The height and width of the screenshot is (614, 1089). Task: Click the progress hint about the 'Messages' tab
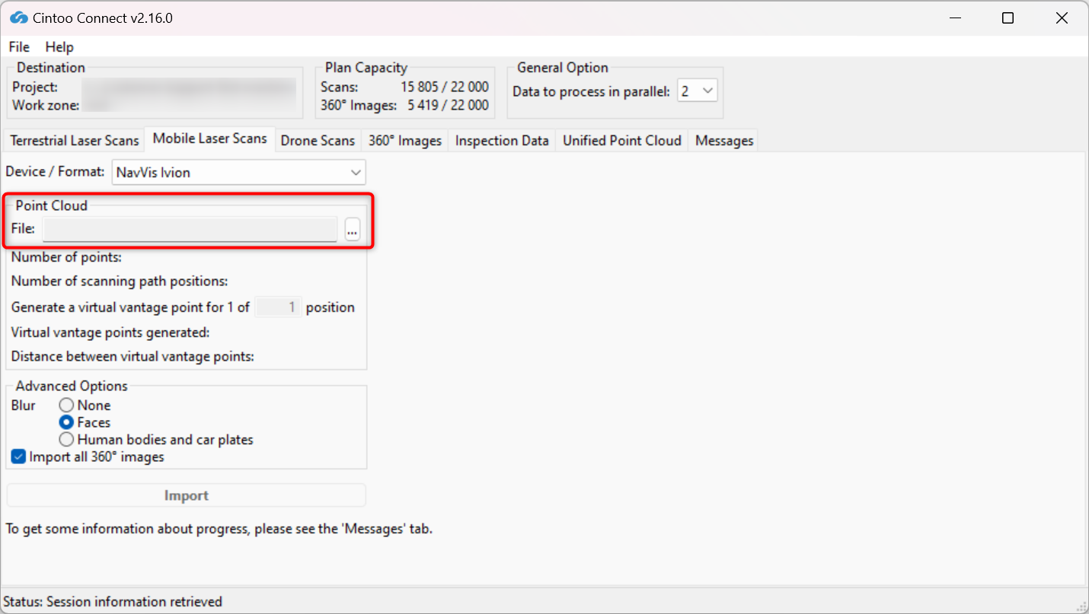(219, 528)
